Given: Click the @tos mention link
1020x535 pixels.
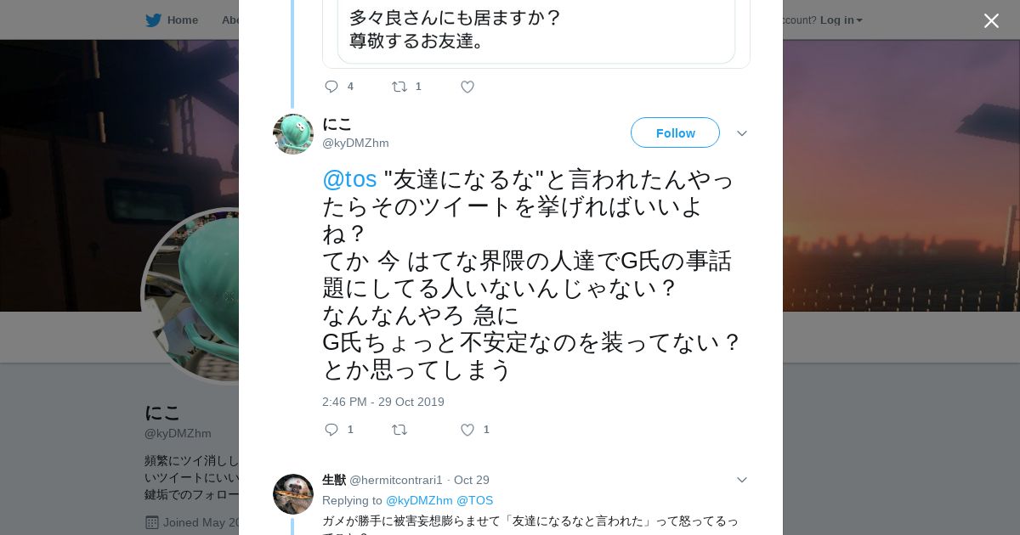Looking at the screenshot, I should pos(349,179).
